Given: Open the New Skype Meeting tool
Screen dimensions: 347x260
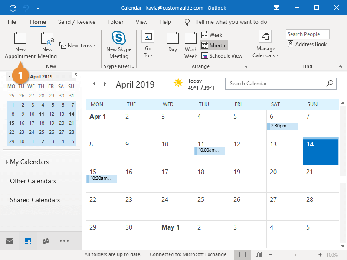Looking at the screenshot, I should 118,43.
